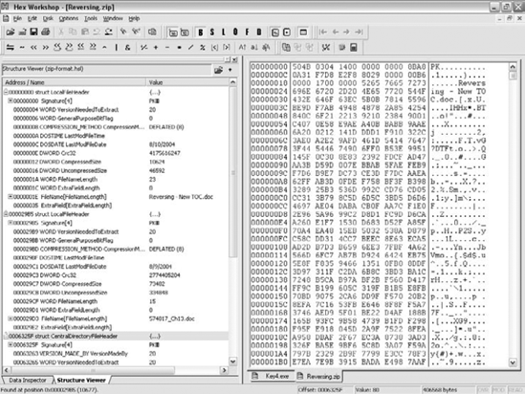Apply the OR (|) operation icon
The height and width of the screenshot is (394, 525).
116,48
